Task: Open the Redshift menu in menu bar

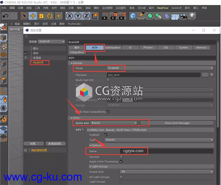Action: 176,8
